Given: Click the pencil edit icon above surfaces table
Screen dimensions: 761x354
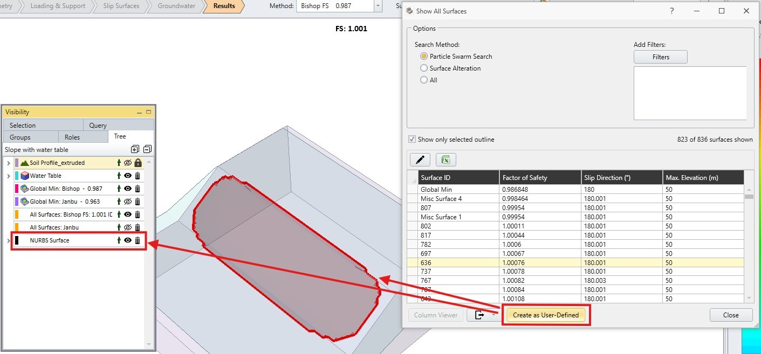Looking at the screenshot, I should point(420,159).
